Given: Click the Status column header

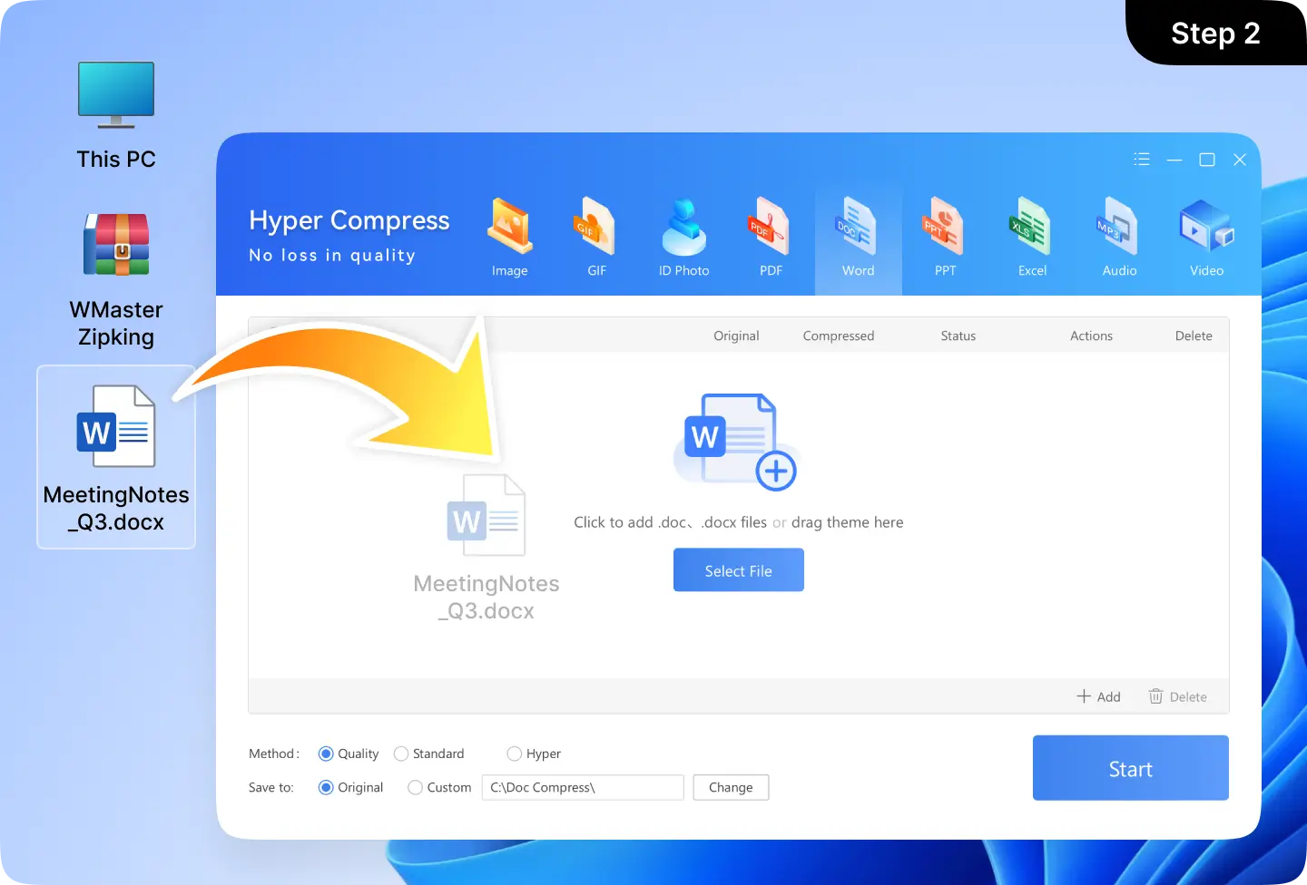Looking at the screenshot, I should [x=958, y=336].
